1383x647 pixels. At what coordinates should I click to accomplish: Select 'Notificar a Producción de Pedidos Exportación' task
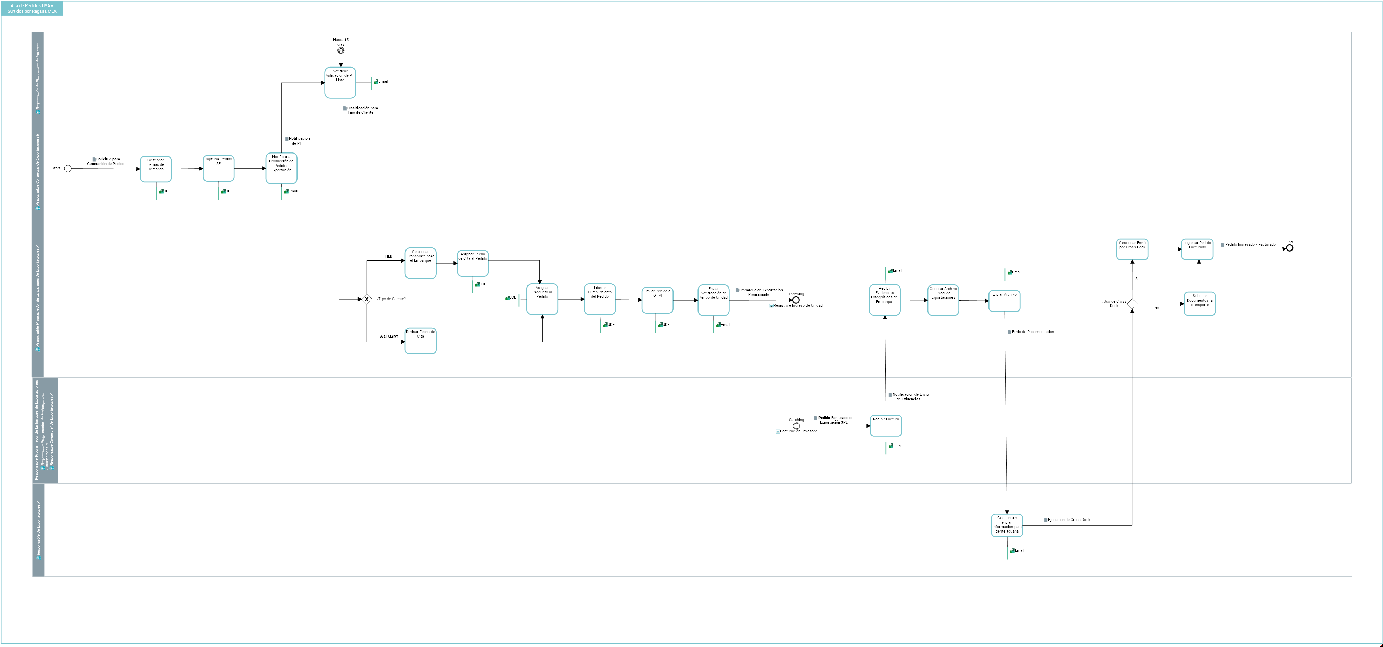[281, 169]
